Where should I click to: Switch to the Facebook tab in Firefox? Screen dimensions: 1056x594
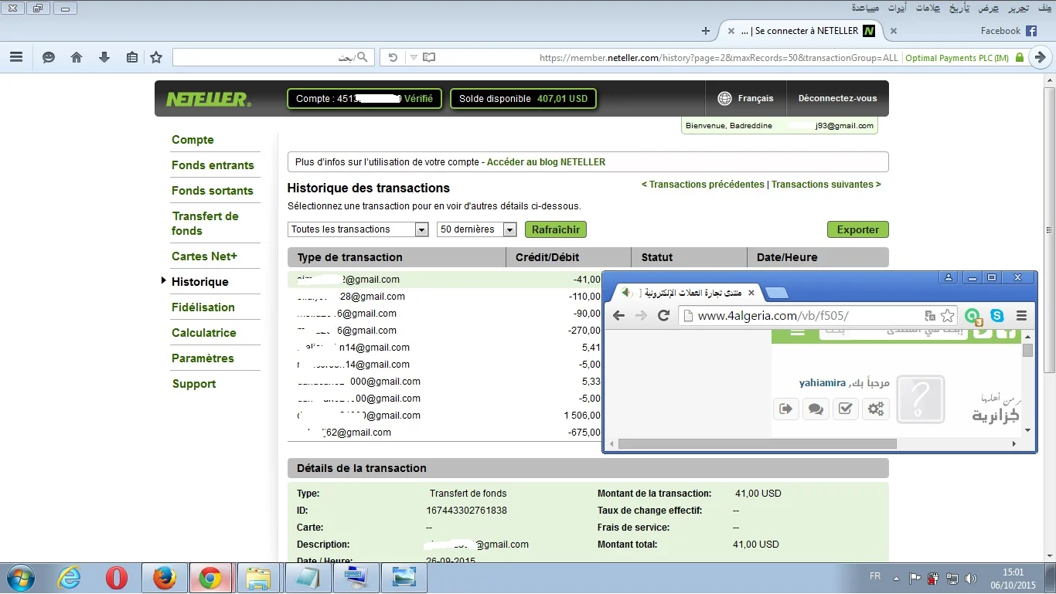point(1007,31)
